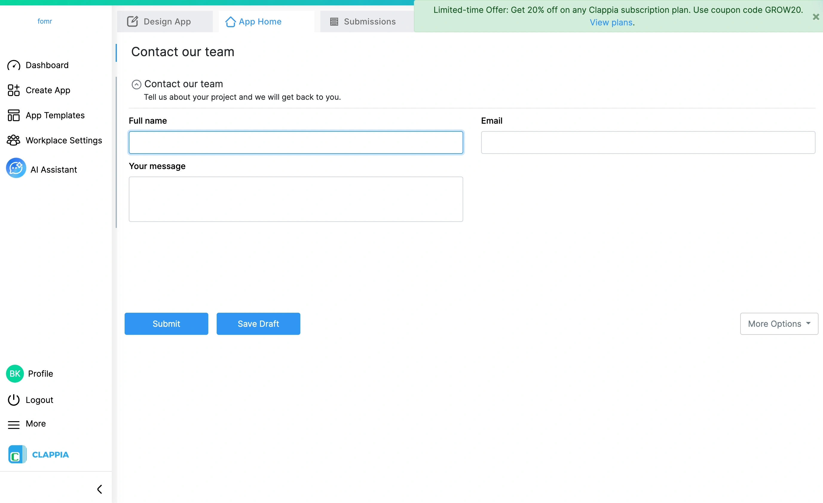Select Create App in the sidebar
The height and width of the screenshot is (503, 823).
[48, 90]
